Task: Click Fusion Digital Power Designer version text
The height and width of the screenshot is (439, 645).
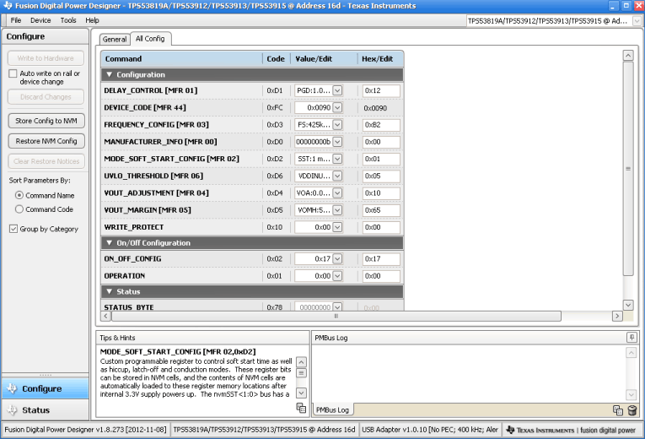Action: [85, 430]
